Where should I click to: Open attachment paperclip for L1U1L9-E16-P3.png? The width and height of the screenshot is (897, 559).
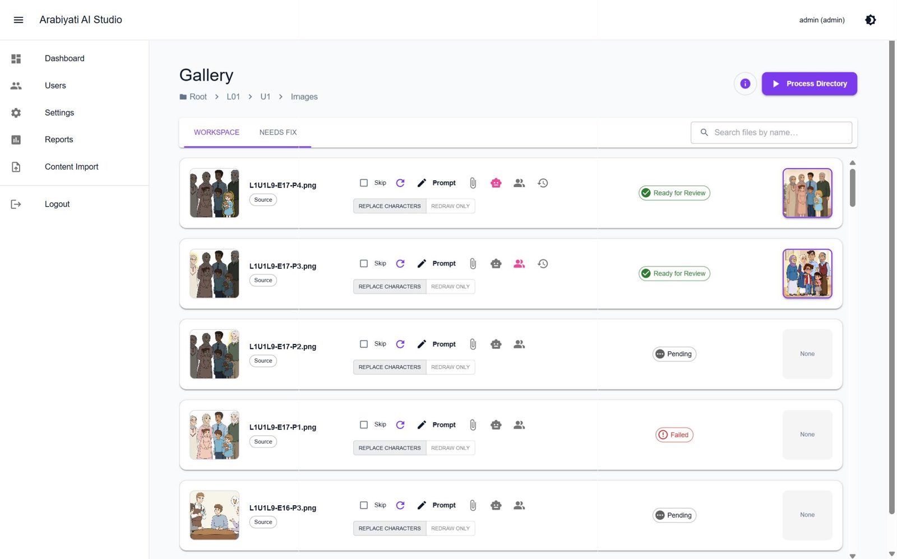click(473, 505)
